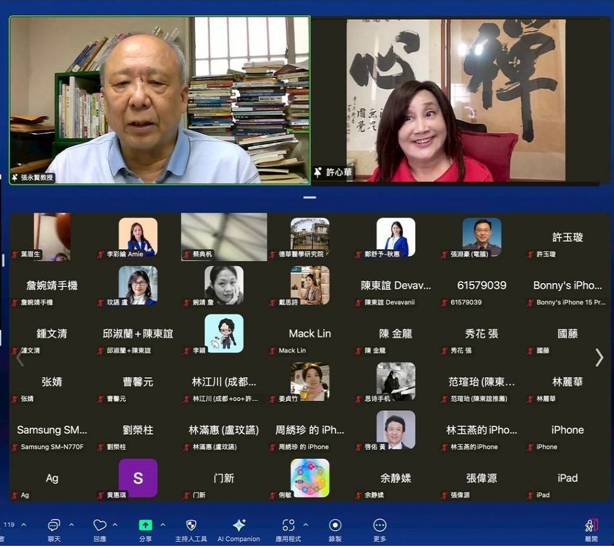The height and width of the screenshot is (547, 614).
Task: Click 鍾文清 participant name
Action: tap(52, 334)
